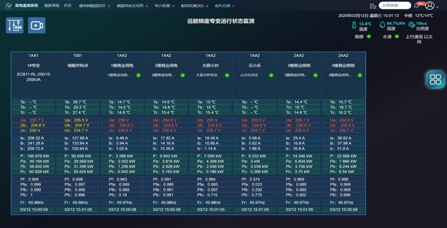Close the 储能电站关系图 tab
447x228 pixels.
[147, 6]
